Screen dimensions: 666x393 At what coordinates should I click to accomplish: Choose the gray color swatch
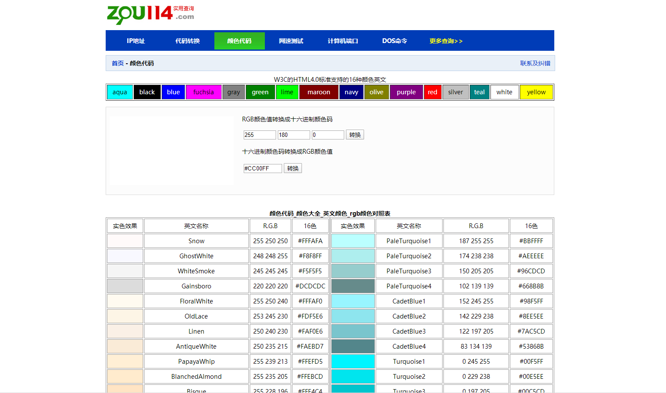pyautogui.click(x=234, y=92)
